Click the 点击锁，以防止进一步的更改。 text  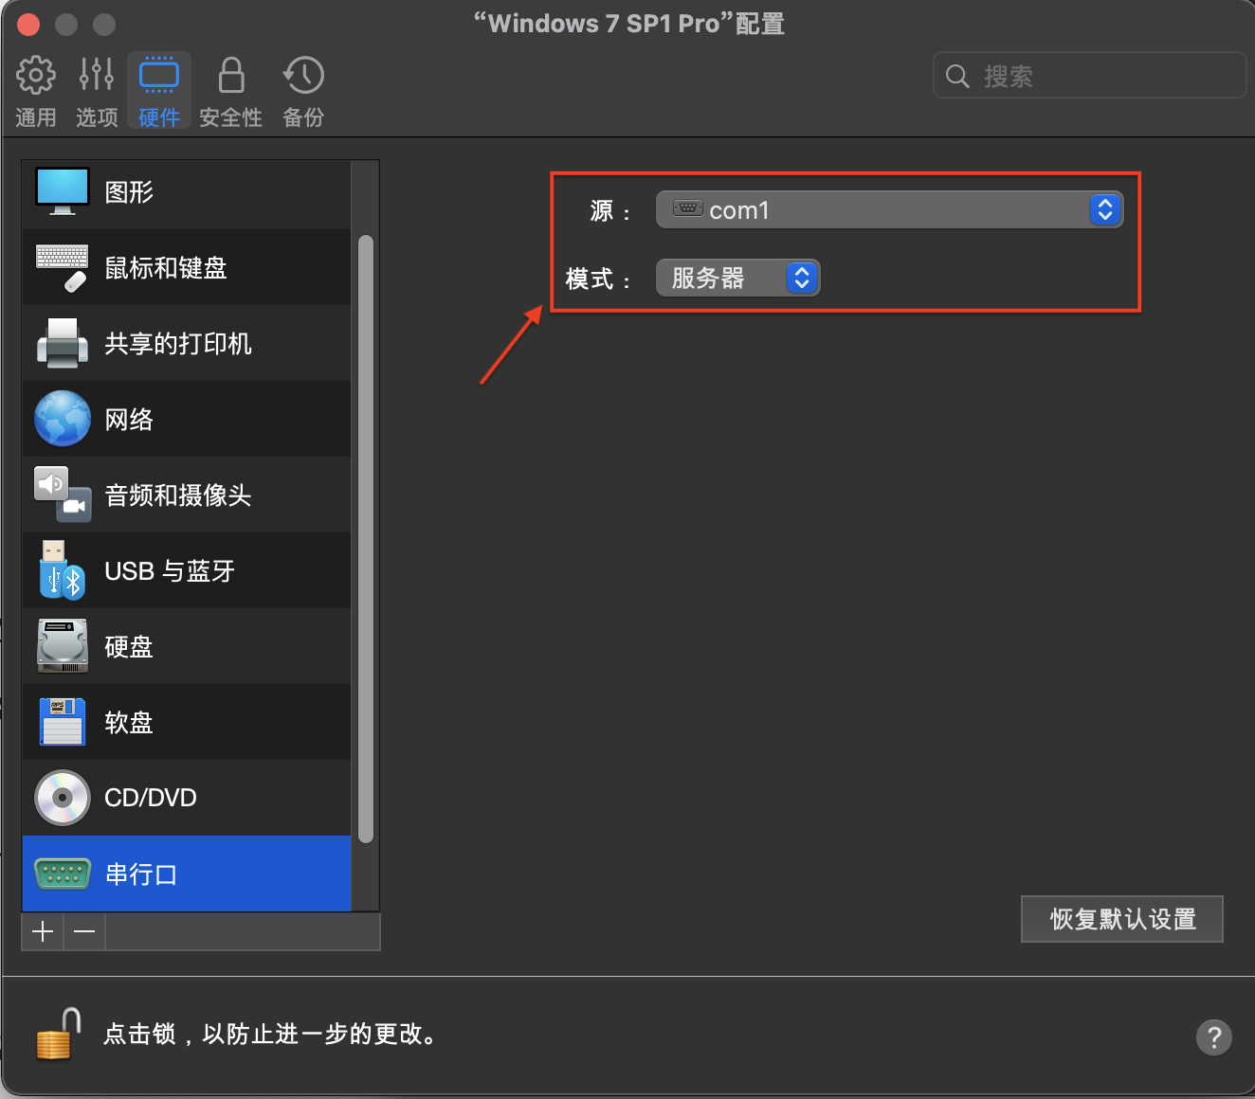tap(271, 1034)
